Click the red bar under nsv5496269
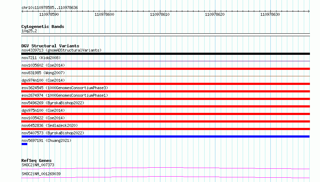 [x=165, y=106]
